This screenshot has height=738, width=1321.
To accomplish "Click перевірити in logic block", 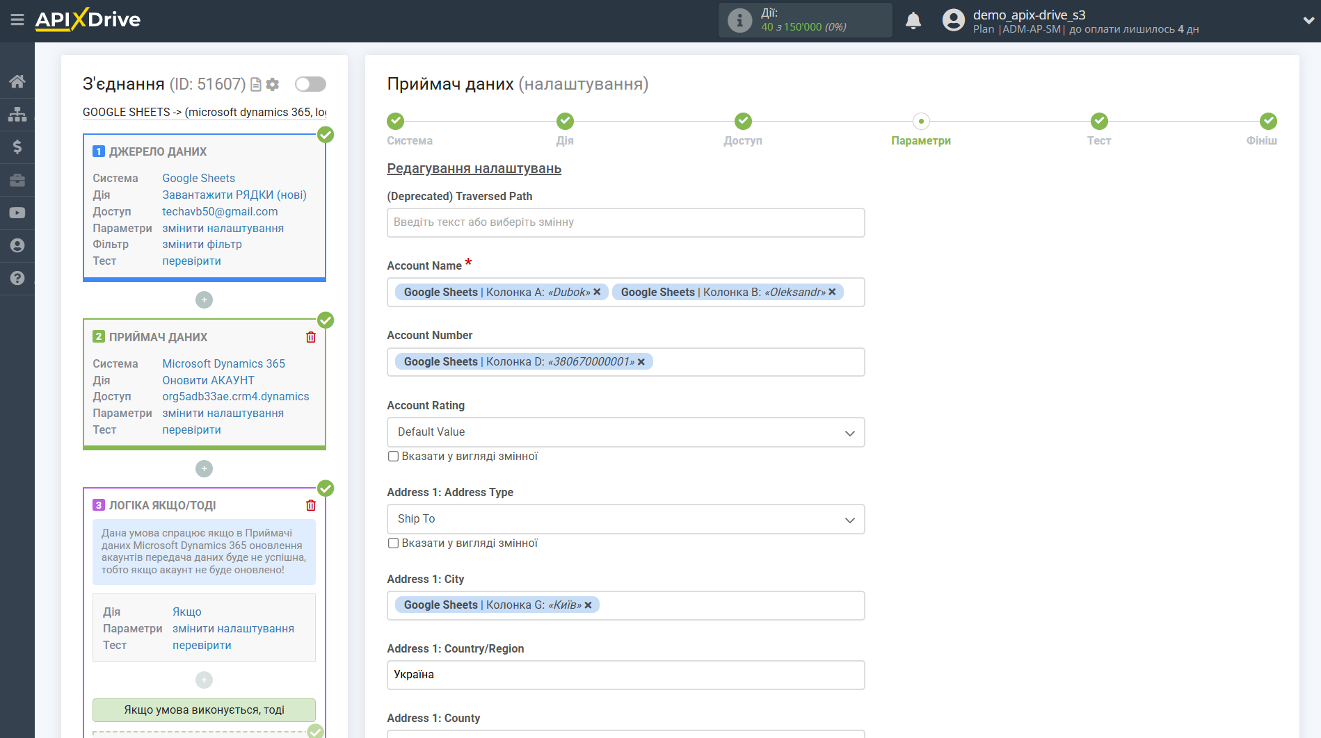I will 202,645.
